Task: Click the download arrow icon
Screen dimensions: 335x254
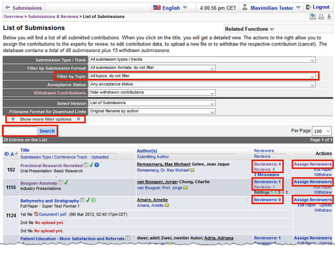Action: pyautogui.click(x=329, y=17)
